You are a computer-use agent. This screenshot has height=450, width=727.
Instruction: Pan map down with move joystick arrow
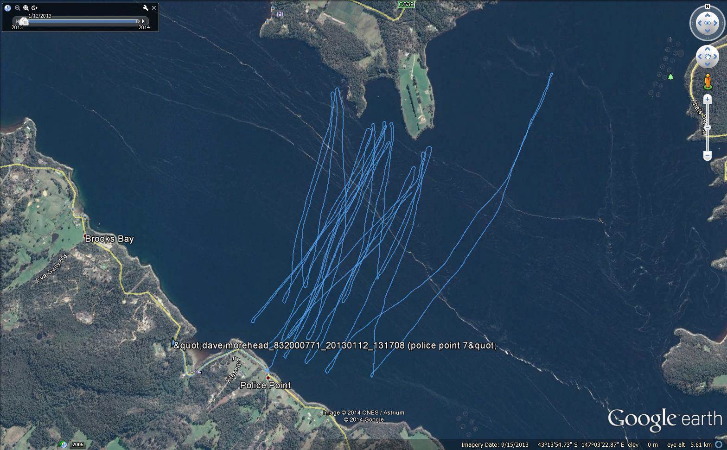point(708,64)
